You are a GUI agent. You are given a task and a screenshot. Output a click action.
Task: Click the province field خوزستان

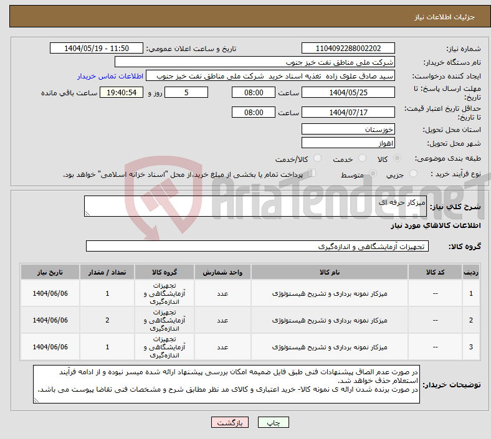tap(348, 129)
